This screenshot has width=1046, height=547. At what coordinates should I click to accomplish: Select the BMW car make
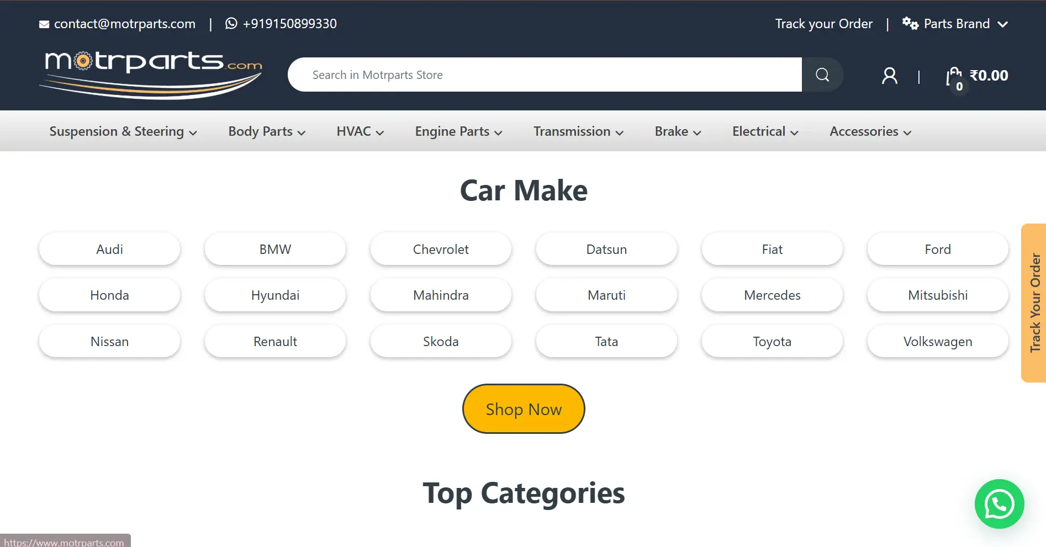[x=275, y=249]
